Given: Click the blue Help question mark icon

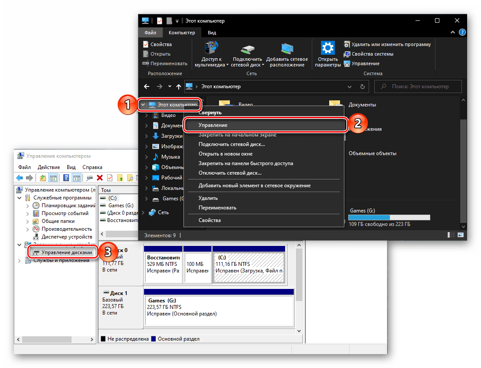Looking at the screenshot, I should coord(462,33).
